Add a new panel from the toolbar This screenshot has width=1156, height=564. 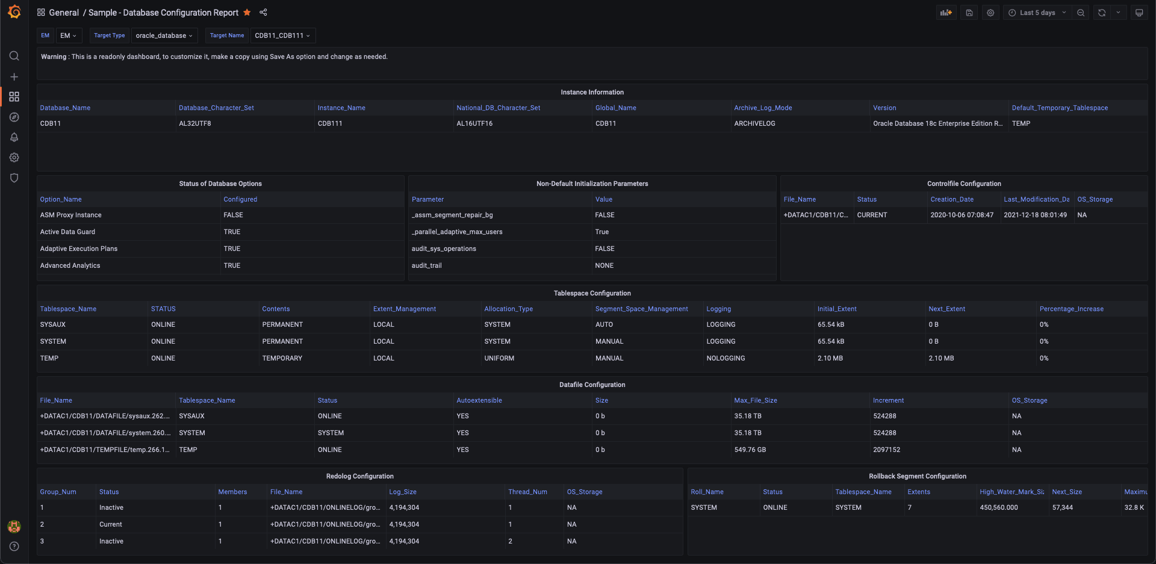click(x=945, y=12)
